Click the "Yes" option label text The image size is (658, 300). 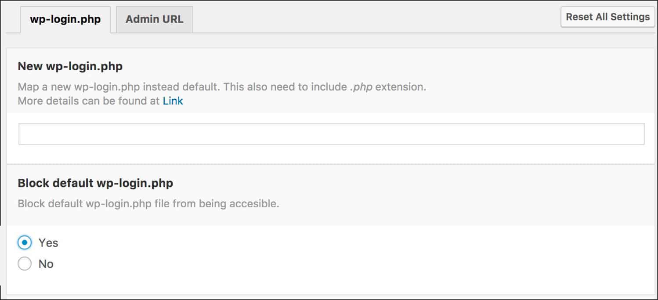pyautogui.click(x=48, y=243)
